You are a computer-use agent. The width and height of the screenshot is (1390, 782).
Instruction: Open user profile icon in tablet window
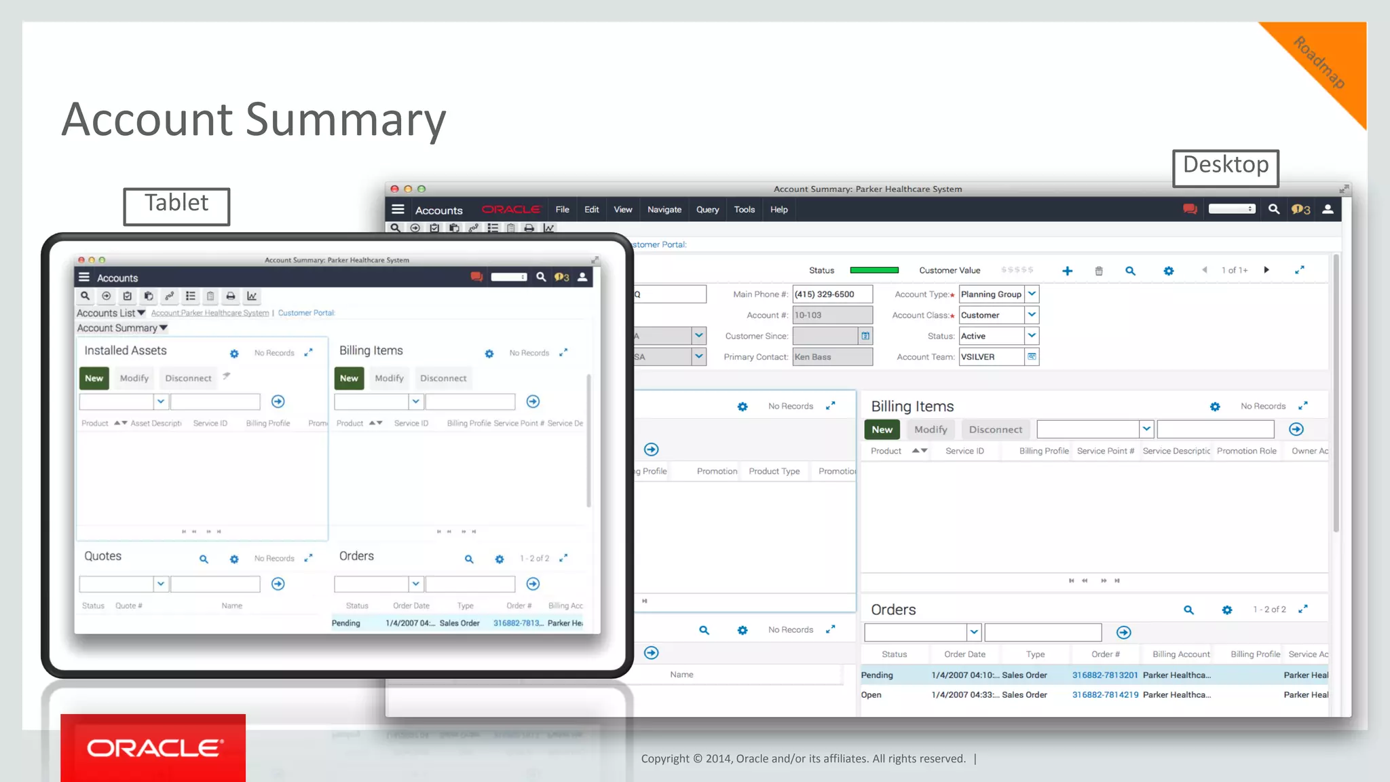pos(582,277)
